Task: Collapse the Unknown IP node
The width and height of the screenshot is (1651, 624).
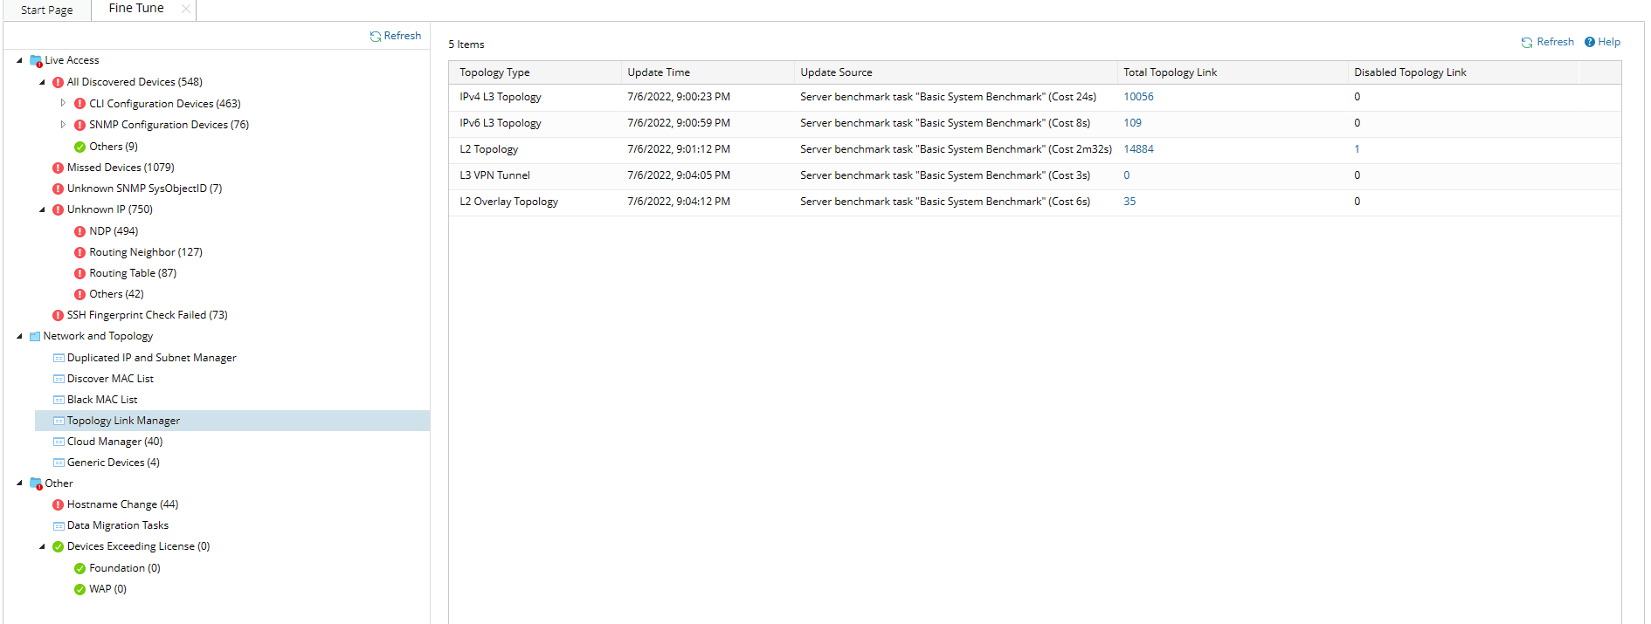Action: coord(42,209)
